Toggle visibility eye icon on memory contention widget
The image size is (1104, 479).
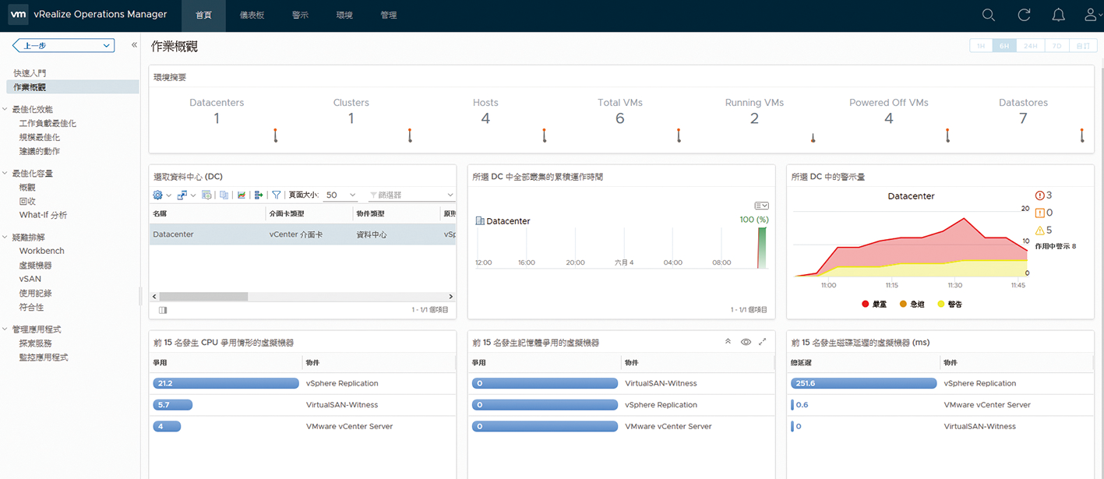(x=746, y=342)
